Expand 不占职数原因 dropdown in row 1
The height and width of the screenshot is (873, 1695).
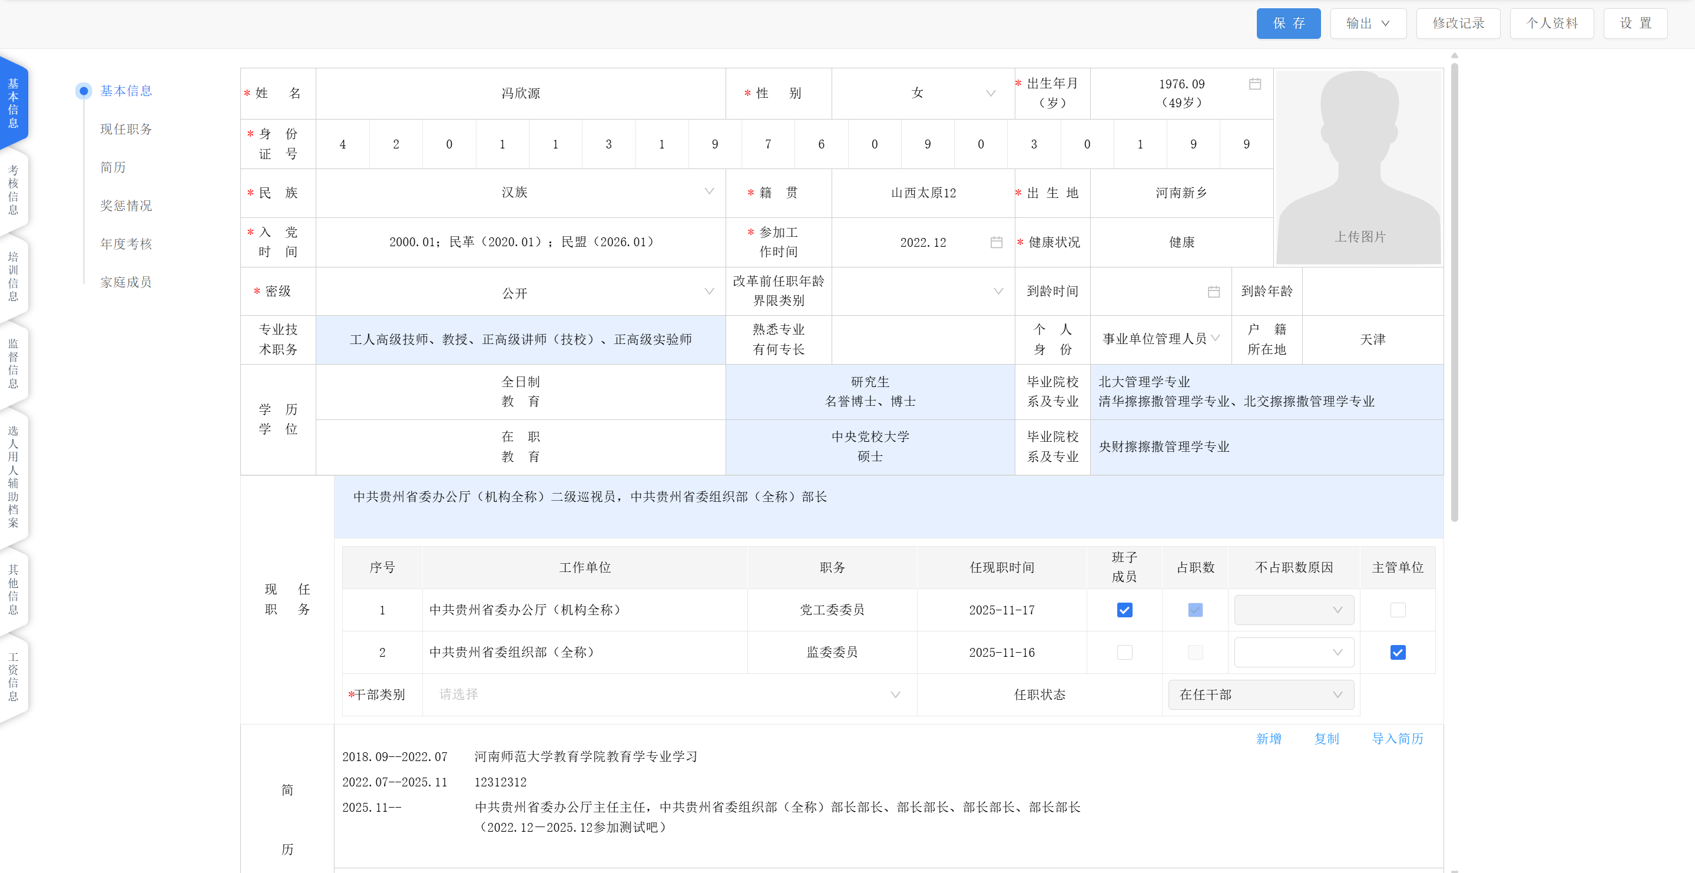pyautogui.click(x=1293, y=610)
